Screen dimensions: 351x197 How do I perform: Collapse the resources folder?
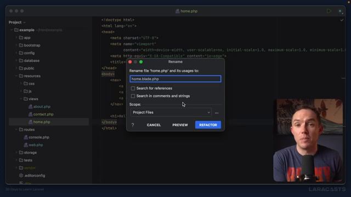[x=16, y=76]
